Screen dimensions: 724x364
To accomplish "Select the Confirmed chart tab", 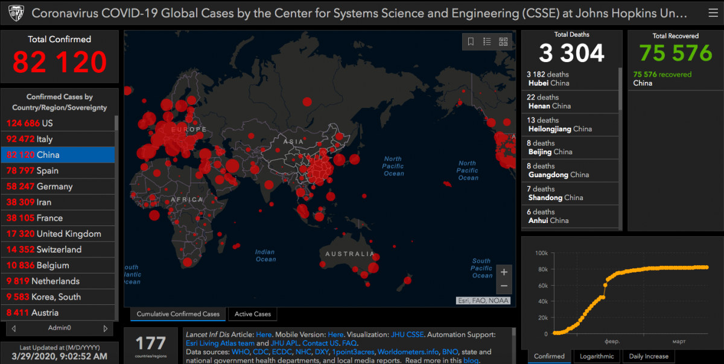I will (550, 356).
